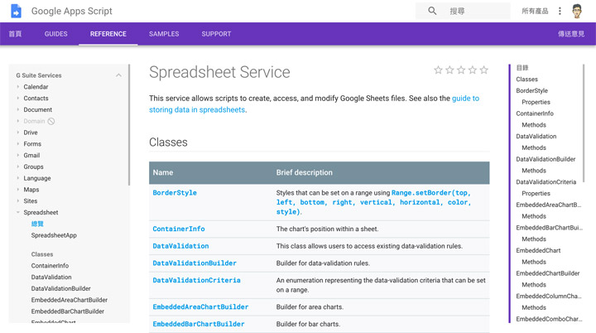Open the user account avatar
Screen dimensions: 596x333
pos(579,12)
